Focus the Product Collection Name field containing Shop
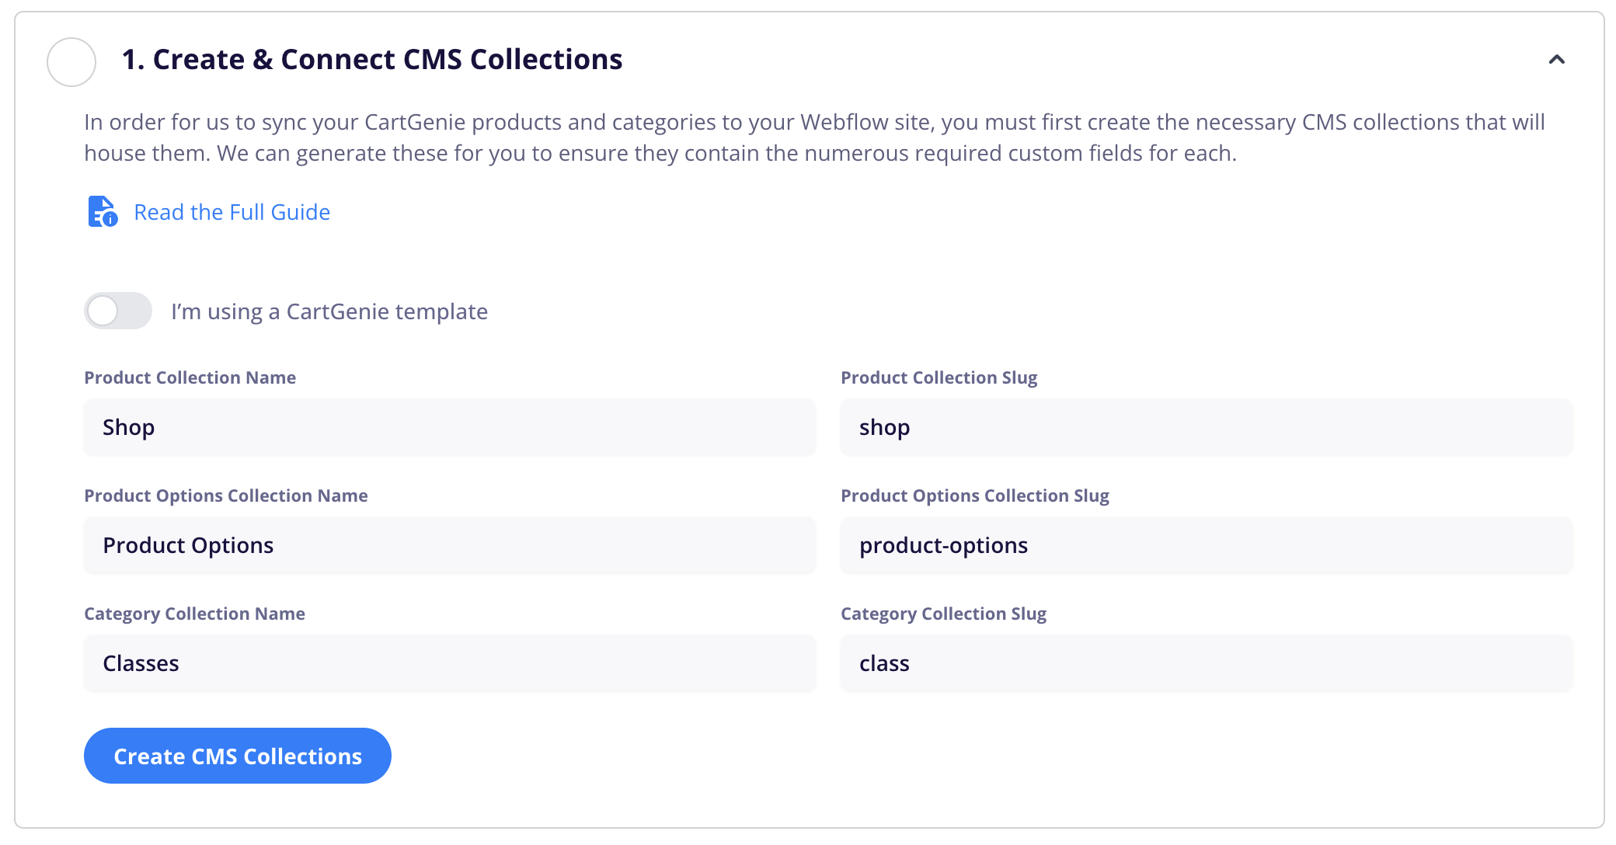 coord(450,427)
